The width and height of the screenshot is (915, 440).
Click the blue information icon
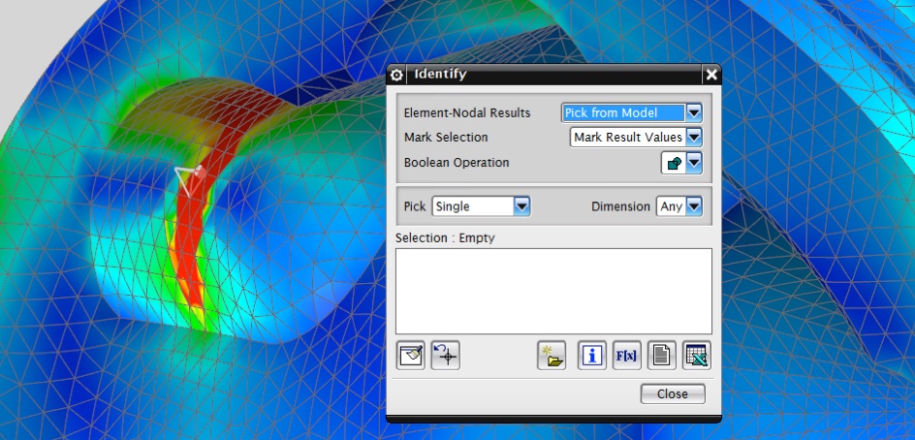click(591, 356)
